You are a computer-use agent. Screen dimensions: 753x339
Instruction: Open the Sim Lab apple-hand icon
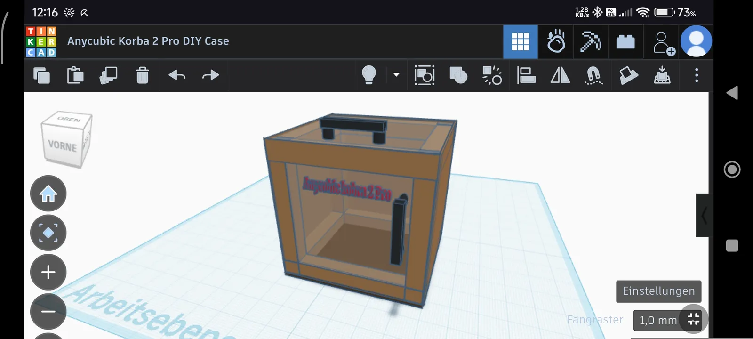556,42
